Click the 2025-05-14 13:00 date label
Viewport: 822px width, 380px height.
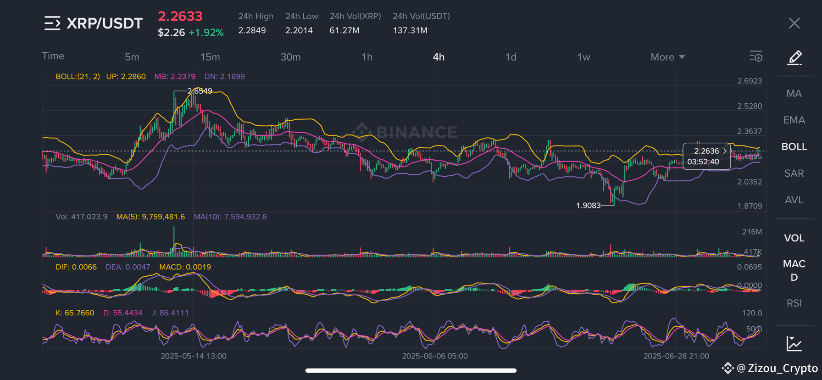click(194, 356)
